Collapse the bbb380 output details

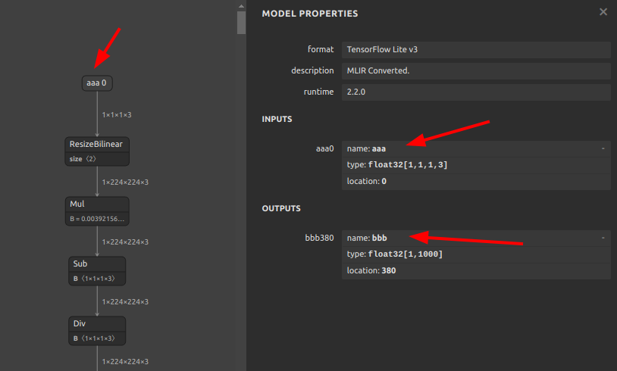pyautogui.click(x=603, y=238)
